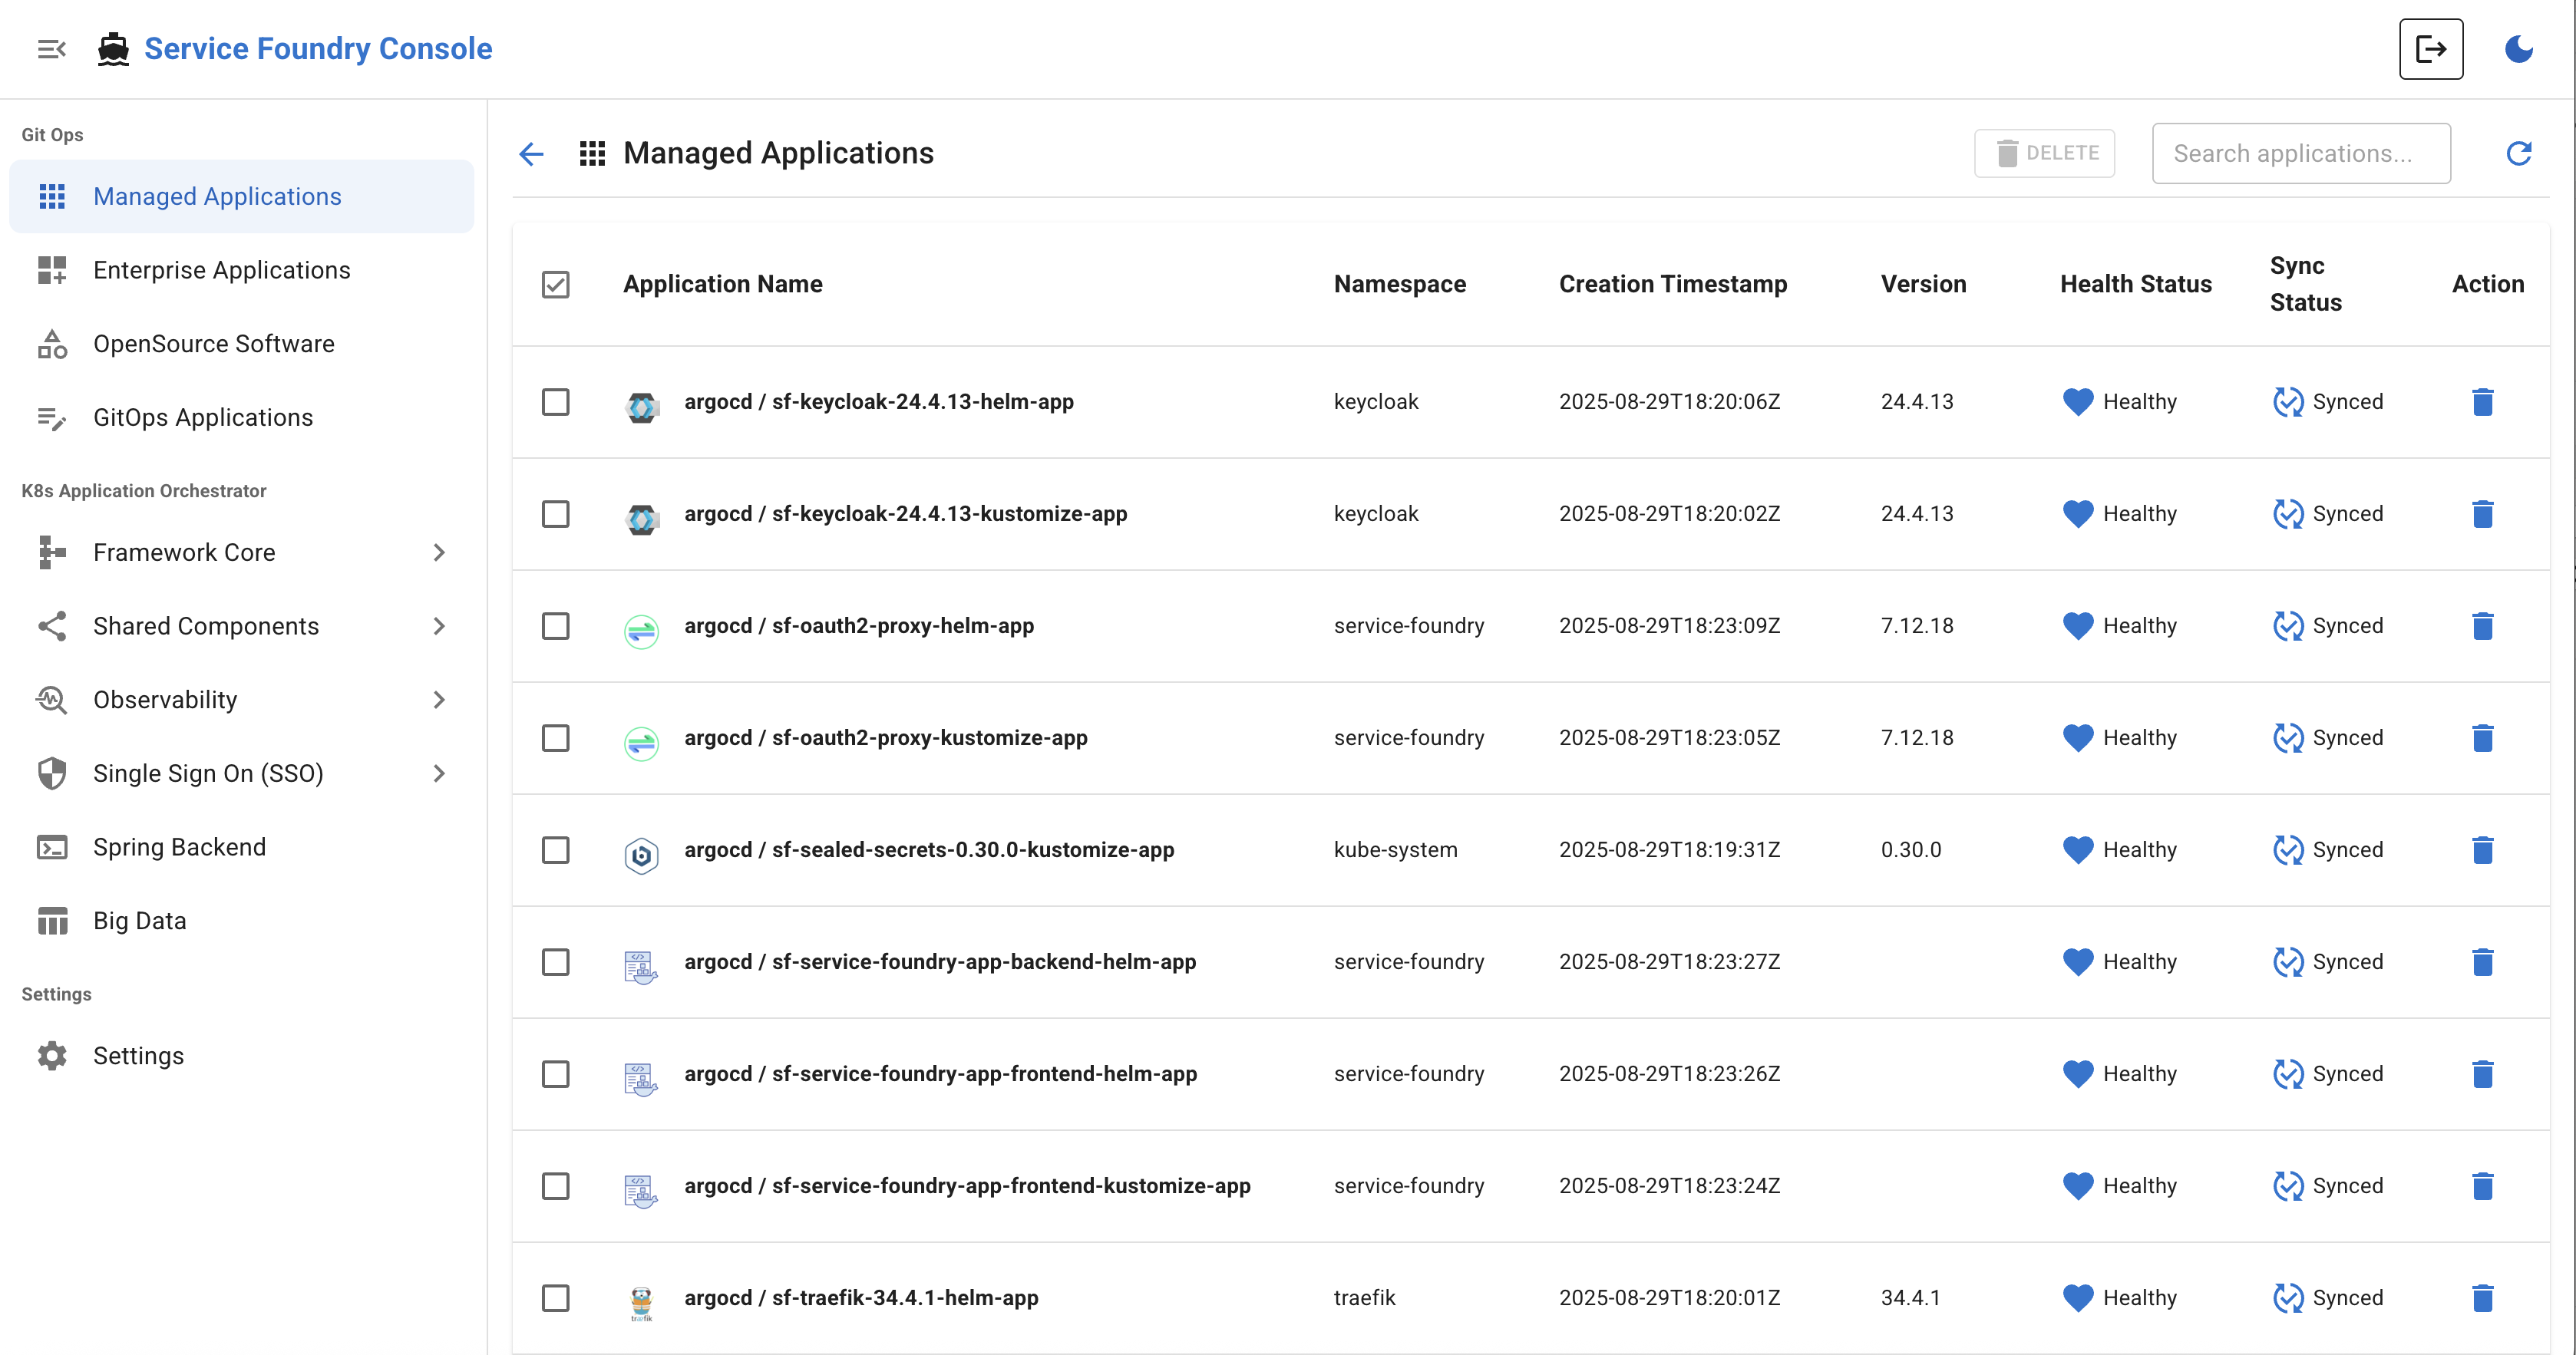Image resolution: width=2576 pixels, height=1355 pixels.
Task: Focus the Search applications field
Action: pyautogui.click(x=2300, y=153)
